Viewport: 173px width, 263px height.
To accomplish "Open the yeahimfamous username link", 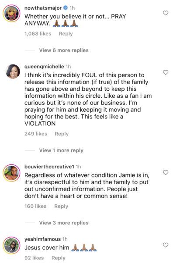I will point(42,239).
